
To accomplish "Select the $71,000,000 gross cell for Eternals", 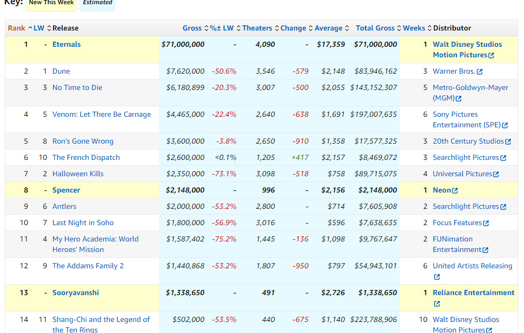I will pyautogui.click(x=183, y=44).
